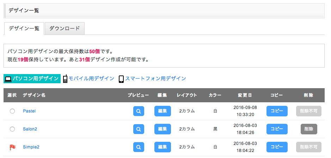Duplicate Simple2 using its コピー button
The width and height of the screenshot is (331, 158).
pos(277,147)
